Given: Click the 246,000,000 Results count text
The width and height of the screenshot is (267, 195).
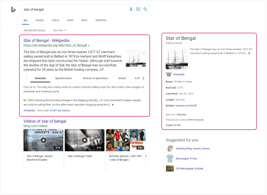Looking at the screenshot, I should [34, 30].
